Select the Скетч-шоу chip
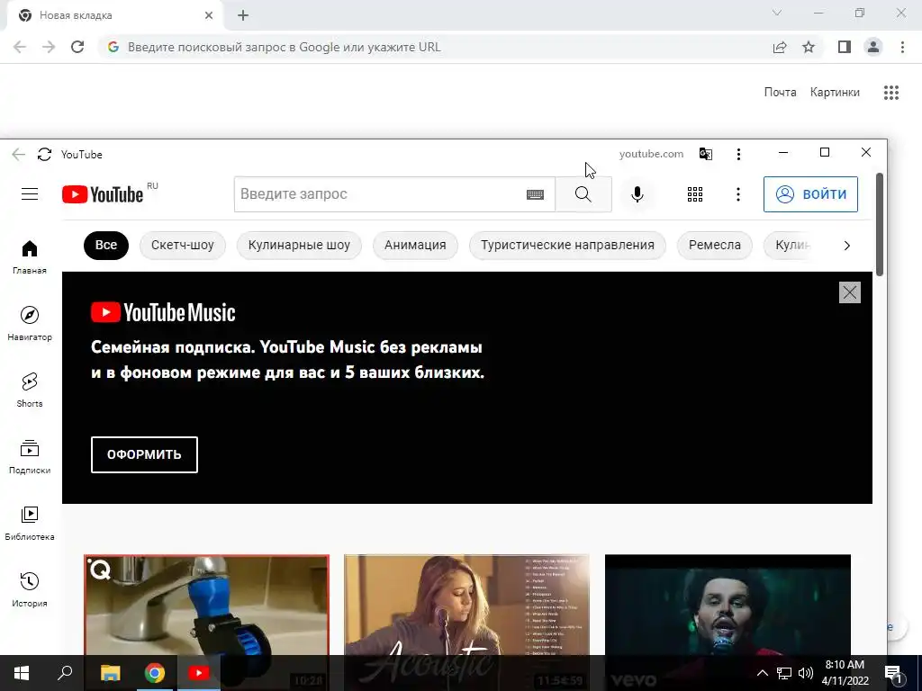This screenshot has width=922, height=691. tap(182, 245)
